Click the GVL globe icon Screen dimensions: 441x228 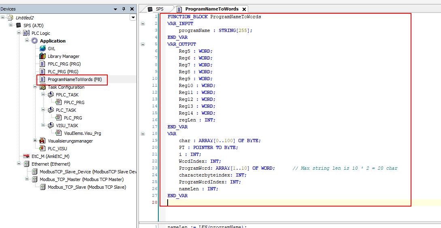[43, 48]
